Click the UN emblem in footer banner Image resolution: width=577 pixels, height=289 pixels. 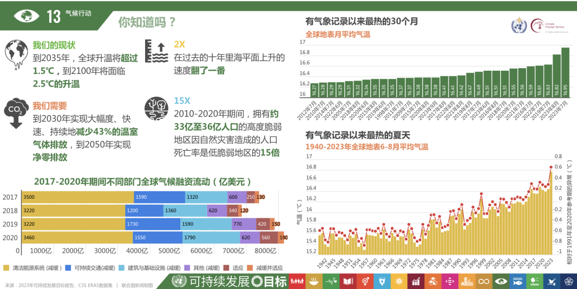[179, 281]
